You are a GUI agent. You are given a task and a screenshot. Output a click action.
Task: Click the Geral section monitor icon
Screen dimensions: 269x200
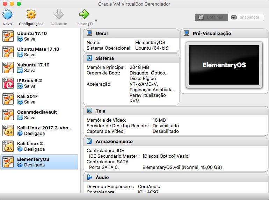(89, 33)
